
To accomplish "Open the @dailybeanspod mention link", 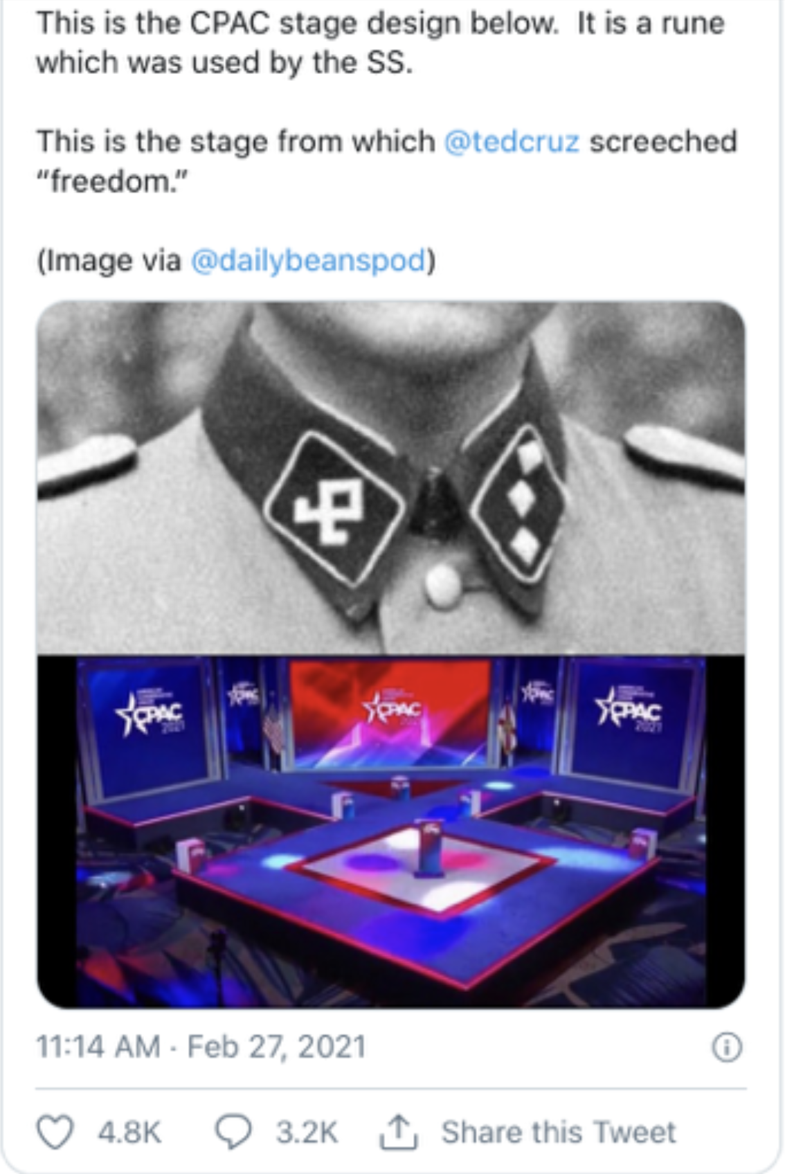I will pyautogui.click(x=308, y=261).
